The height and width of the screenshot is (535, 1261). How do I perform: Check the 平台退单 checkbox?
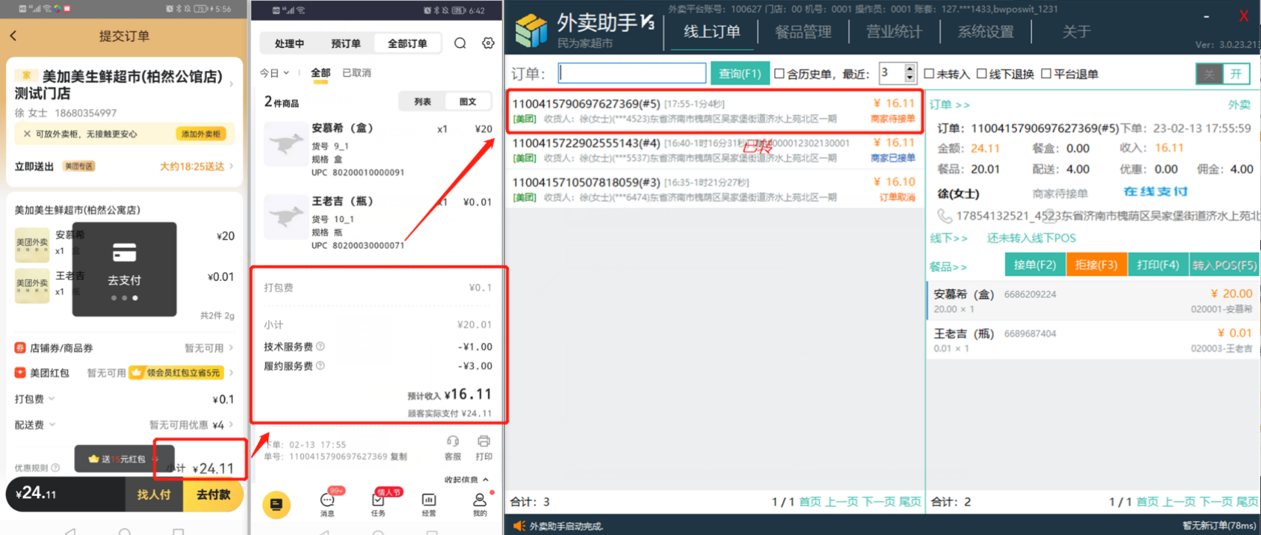click(x=1046, y=74)
